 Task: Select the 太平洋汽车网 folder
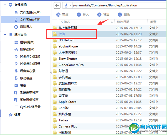click(68, 52)
